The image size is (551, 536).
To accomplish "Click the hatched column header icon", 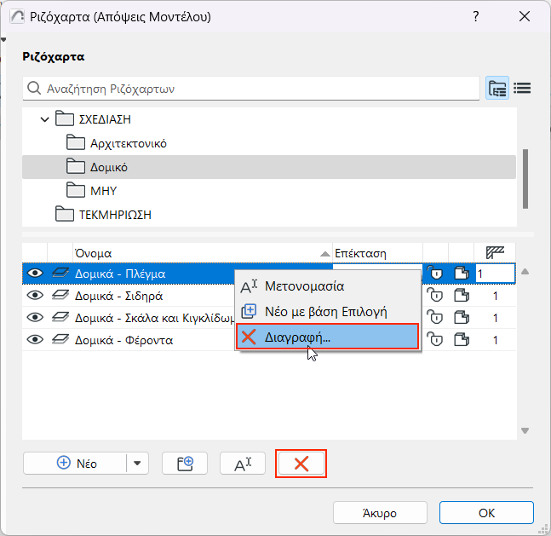I will pos(496,253).
